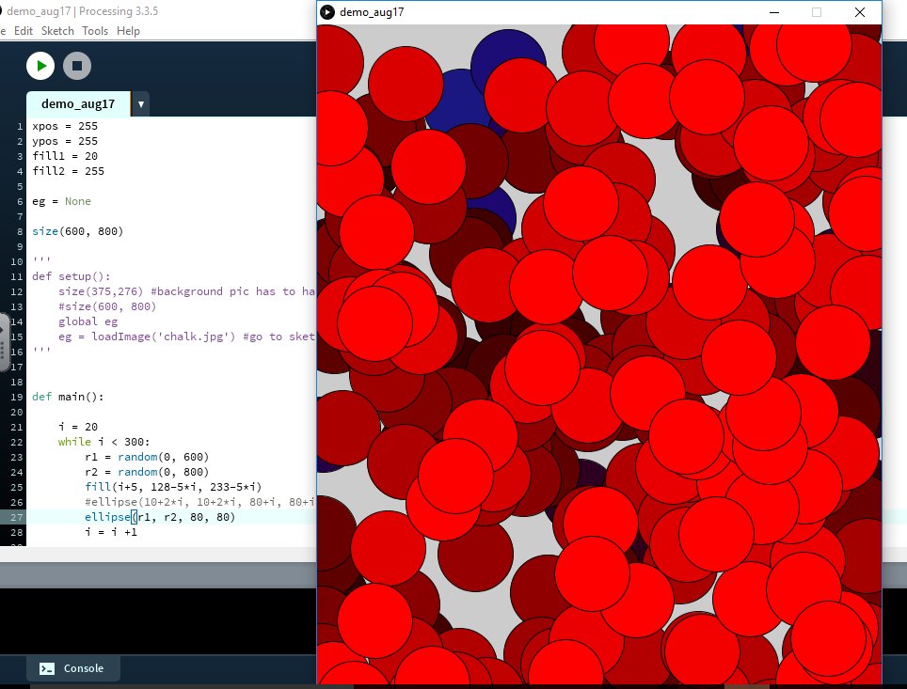Close the demo_aug17 output window

tap(860, 12)
